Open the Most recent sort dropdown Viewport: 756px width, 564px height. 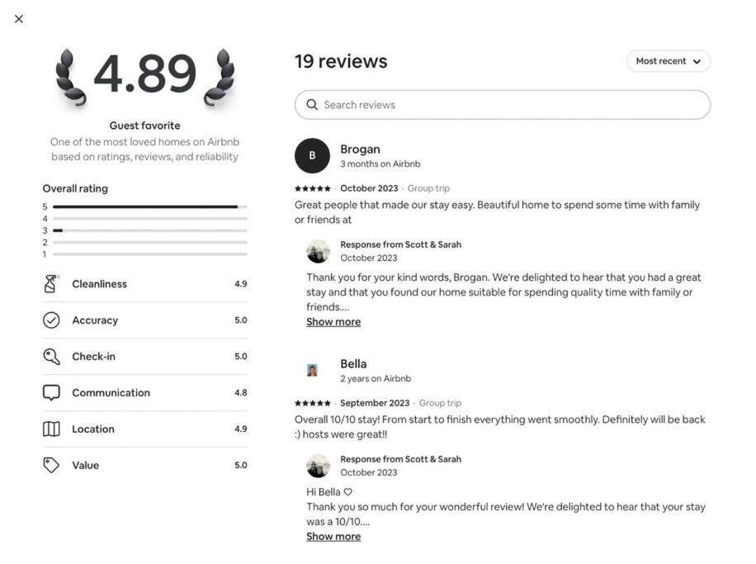click(x=669, y=61)
